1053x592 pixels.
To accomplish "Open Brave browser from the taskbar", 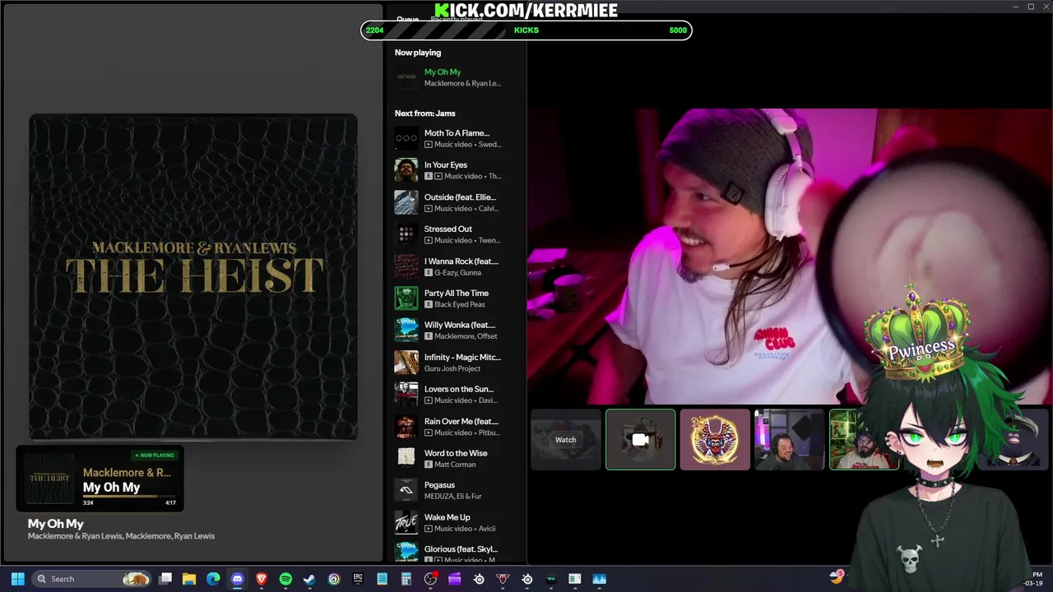I will click(x=262, y=579).
